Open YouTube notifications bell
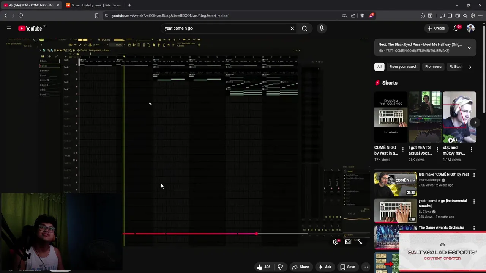 pos(456,28)
